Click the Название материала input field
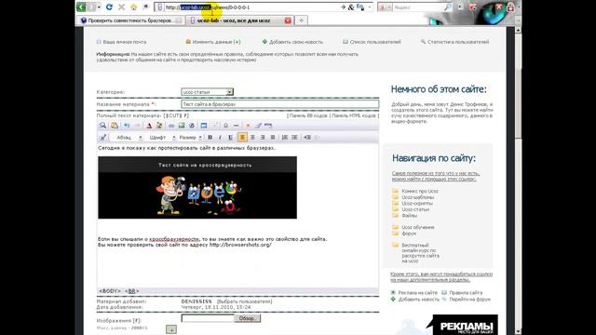596x335 pixels. 279,104
